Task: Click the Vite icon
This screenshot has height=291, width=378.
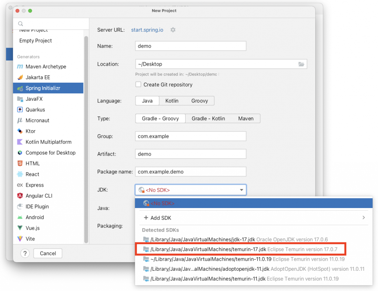Action: point(20,239)
